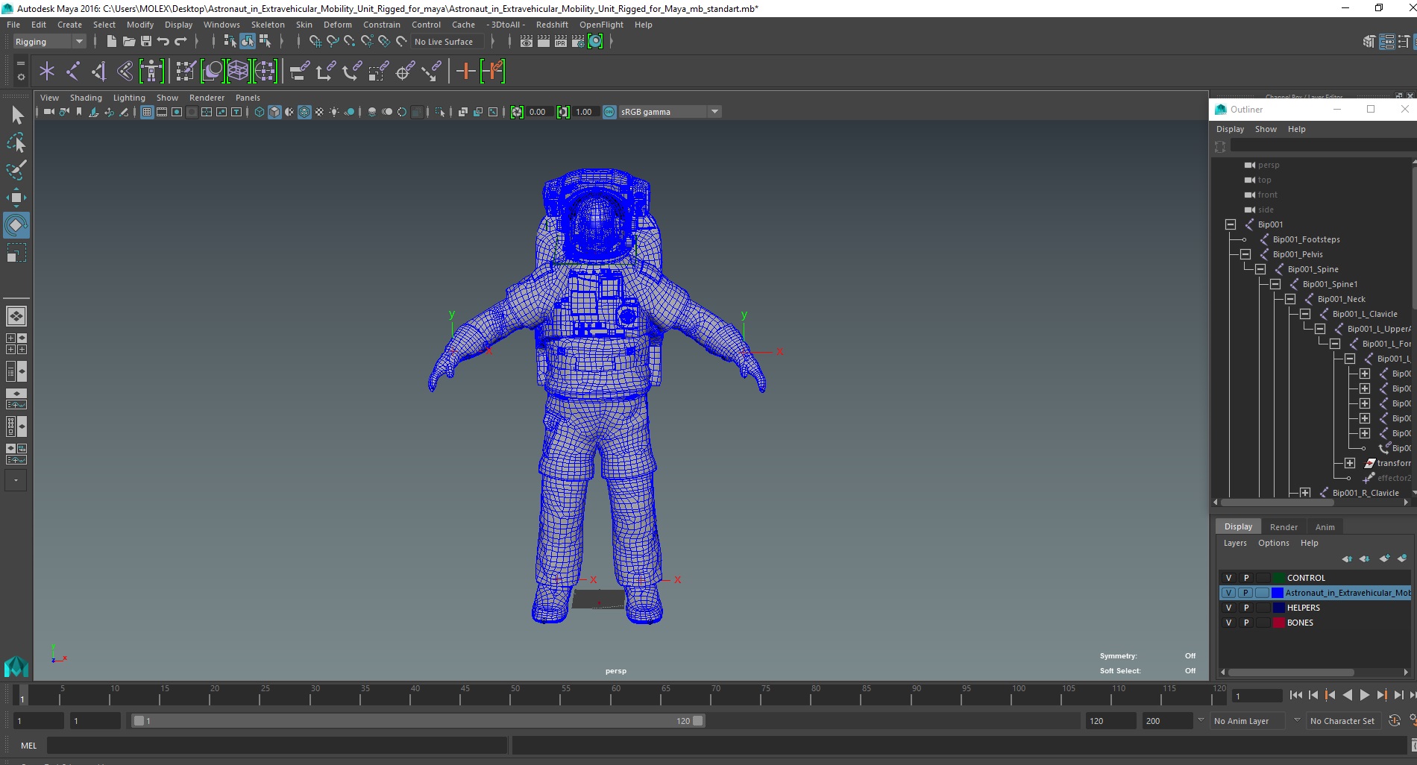
Task: Click the Create Lattice deformer icon
Action: pos(238,72)
